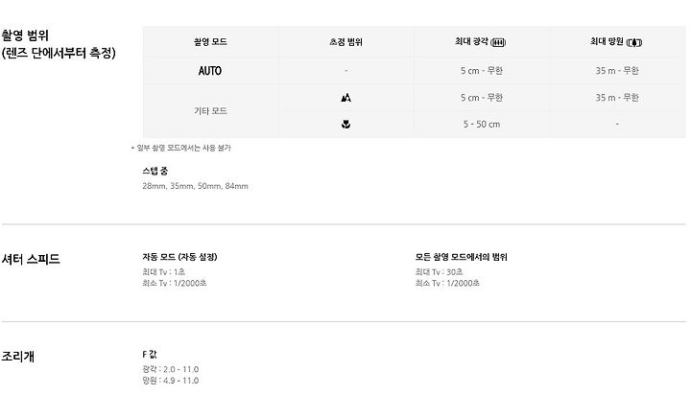Click the macro flower focus icon
The height and width of the screenshot is (418, 691).
(x=345, y=125)
